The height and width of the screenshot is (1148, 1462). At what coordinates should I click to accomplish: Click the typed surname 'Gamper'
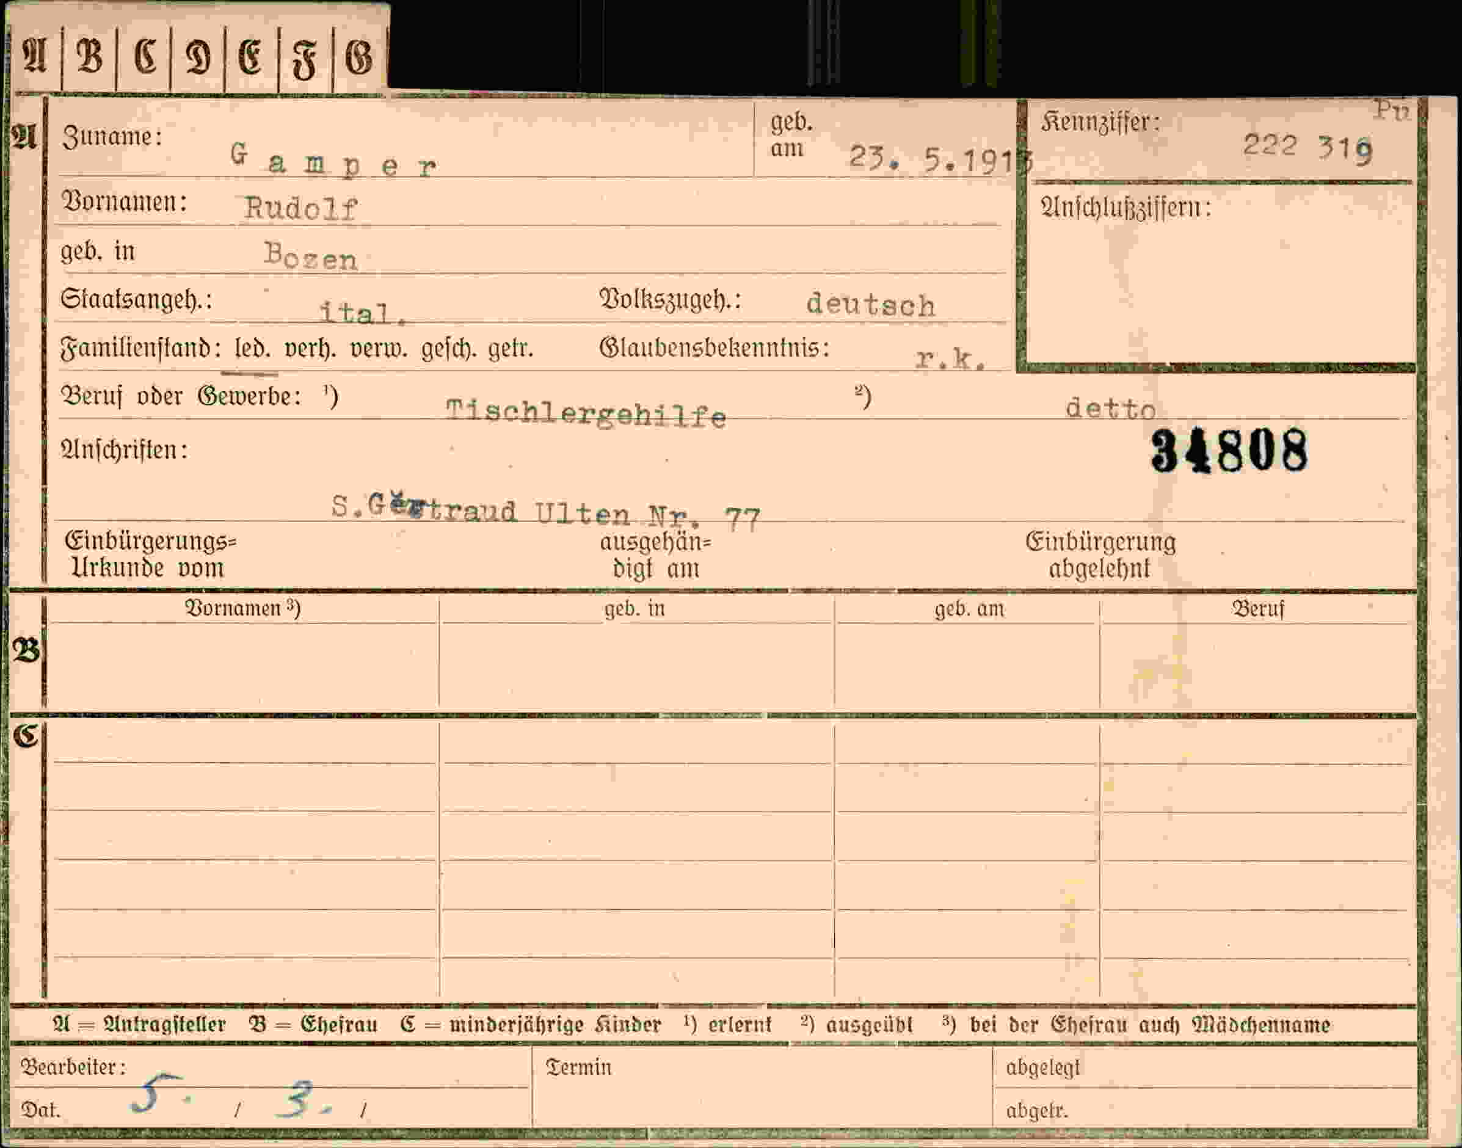[333, 161]
